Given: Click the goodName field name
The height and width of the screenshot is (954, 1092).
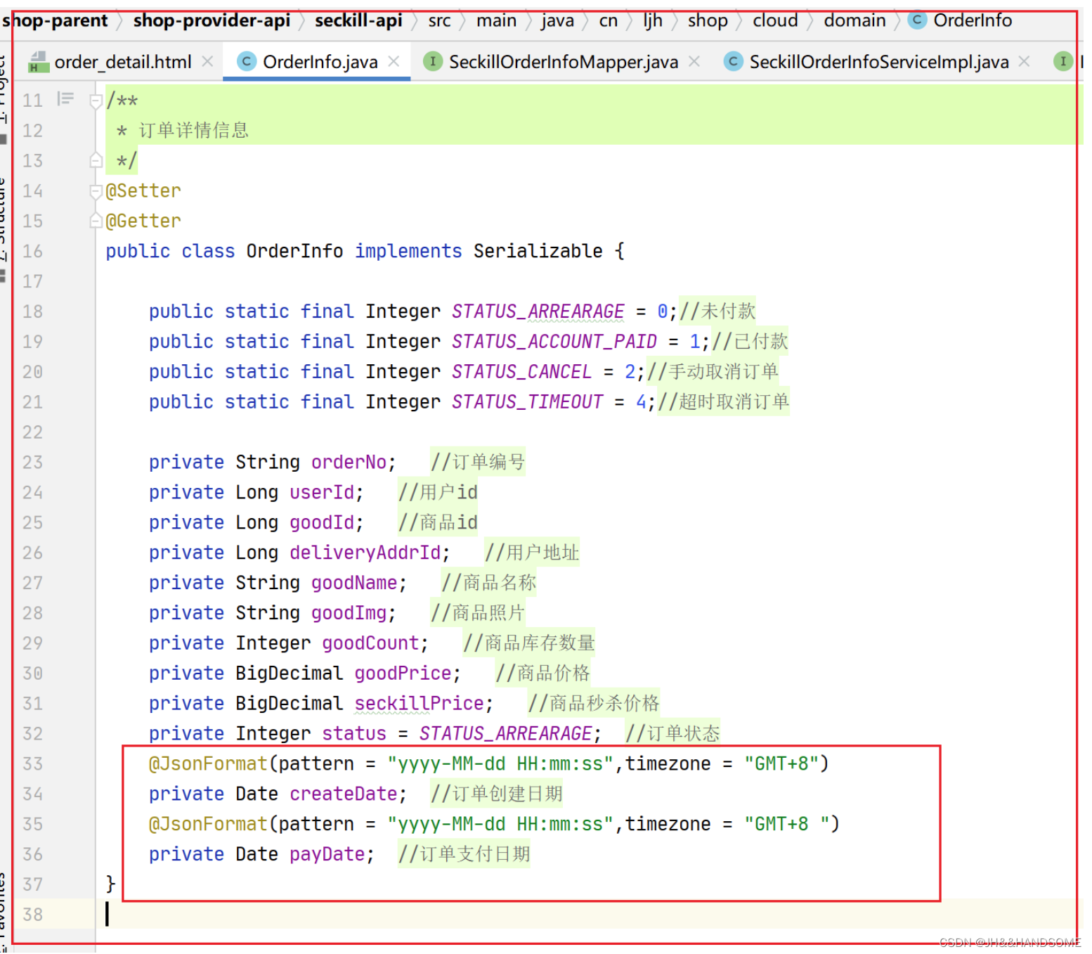Looking at the screenshot, I should (355, 584).
